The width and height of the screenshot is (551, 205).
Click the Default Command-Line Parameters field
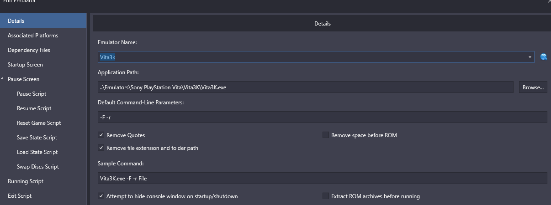(322, 117)
